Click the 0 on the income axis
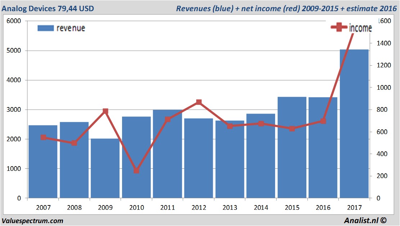Viewport: 400px width, 226px height. pos(378,198)
